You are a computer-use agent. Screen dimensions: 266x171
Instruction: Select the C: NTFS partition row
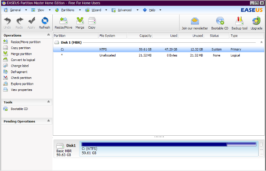point(159,49)
